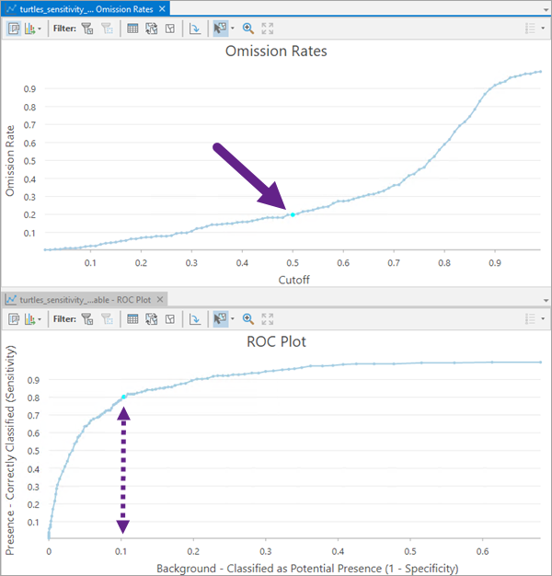552x576 pixels.
Task: Toggle Filter by selection in Omission Rates toolbar
Action: pyautogui.click(x=108, y=29)
